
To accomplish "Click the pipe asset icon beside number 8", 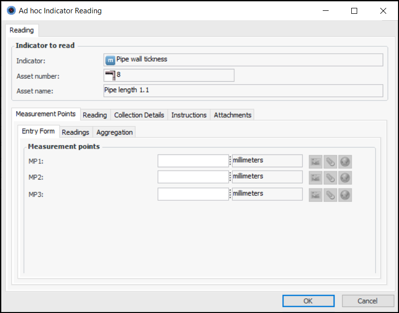I will pyautogui.click(x=110, y=75).
